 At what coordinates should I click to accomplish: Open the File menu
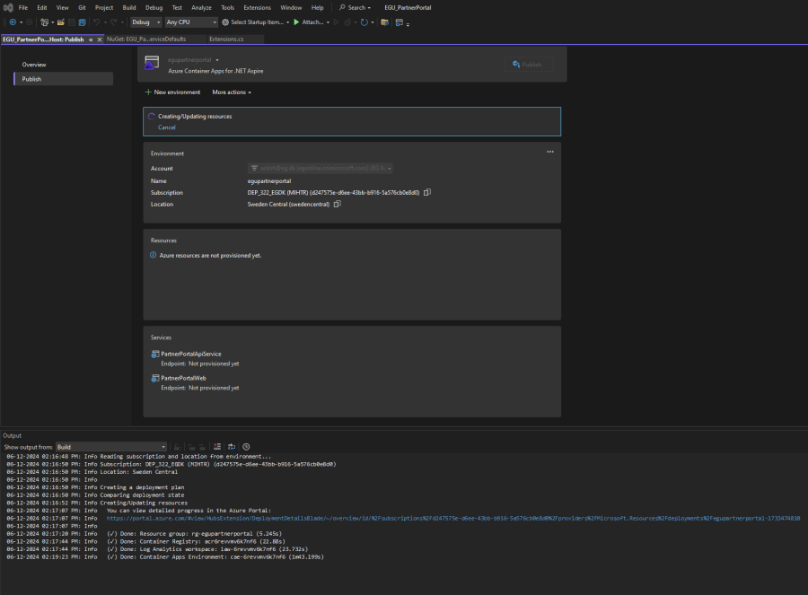23,8
